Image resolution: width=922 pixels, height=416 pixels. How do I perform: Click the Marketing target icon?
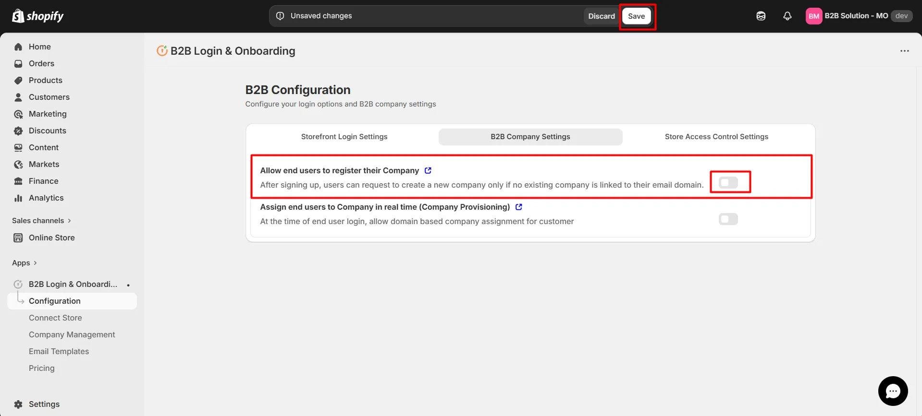coord(18,114)
